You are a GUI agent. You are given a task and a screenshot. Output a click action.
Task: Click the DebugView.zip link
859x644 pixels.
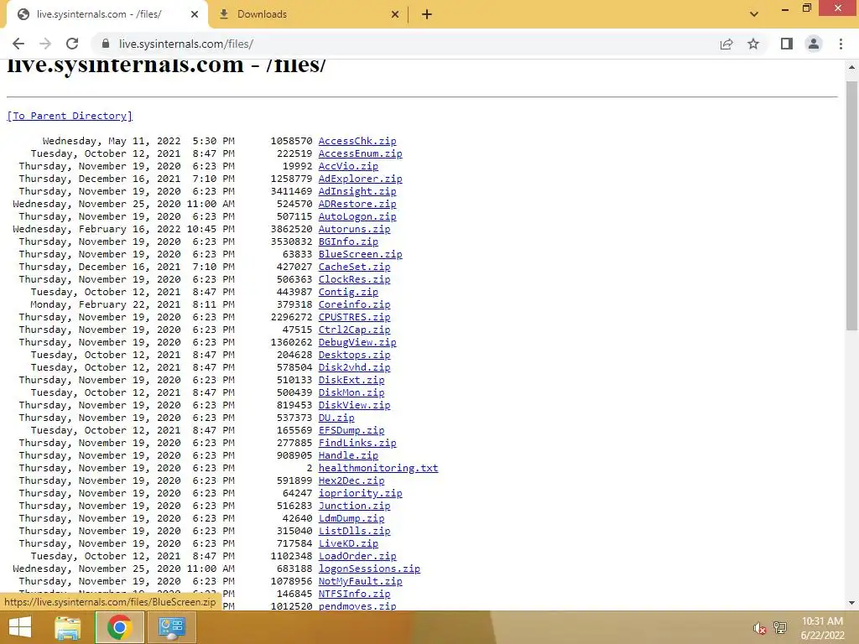point(357,342)
